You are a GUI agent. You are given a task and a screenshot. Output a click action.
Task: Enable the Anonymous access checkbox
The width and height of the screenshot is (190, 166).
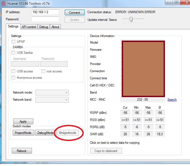click(13, 77)
